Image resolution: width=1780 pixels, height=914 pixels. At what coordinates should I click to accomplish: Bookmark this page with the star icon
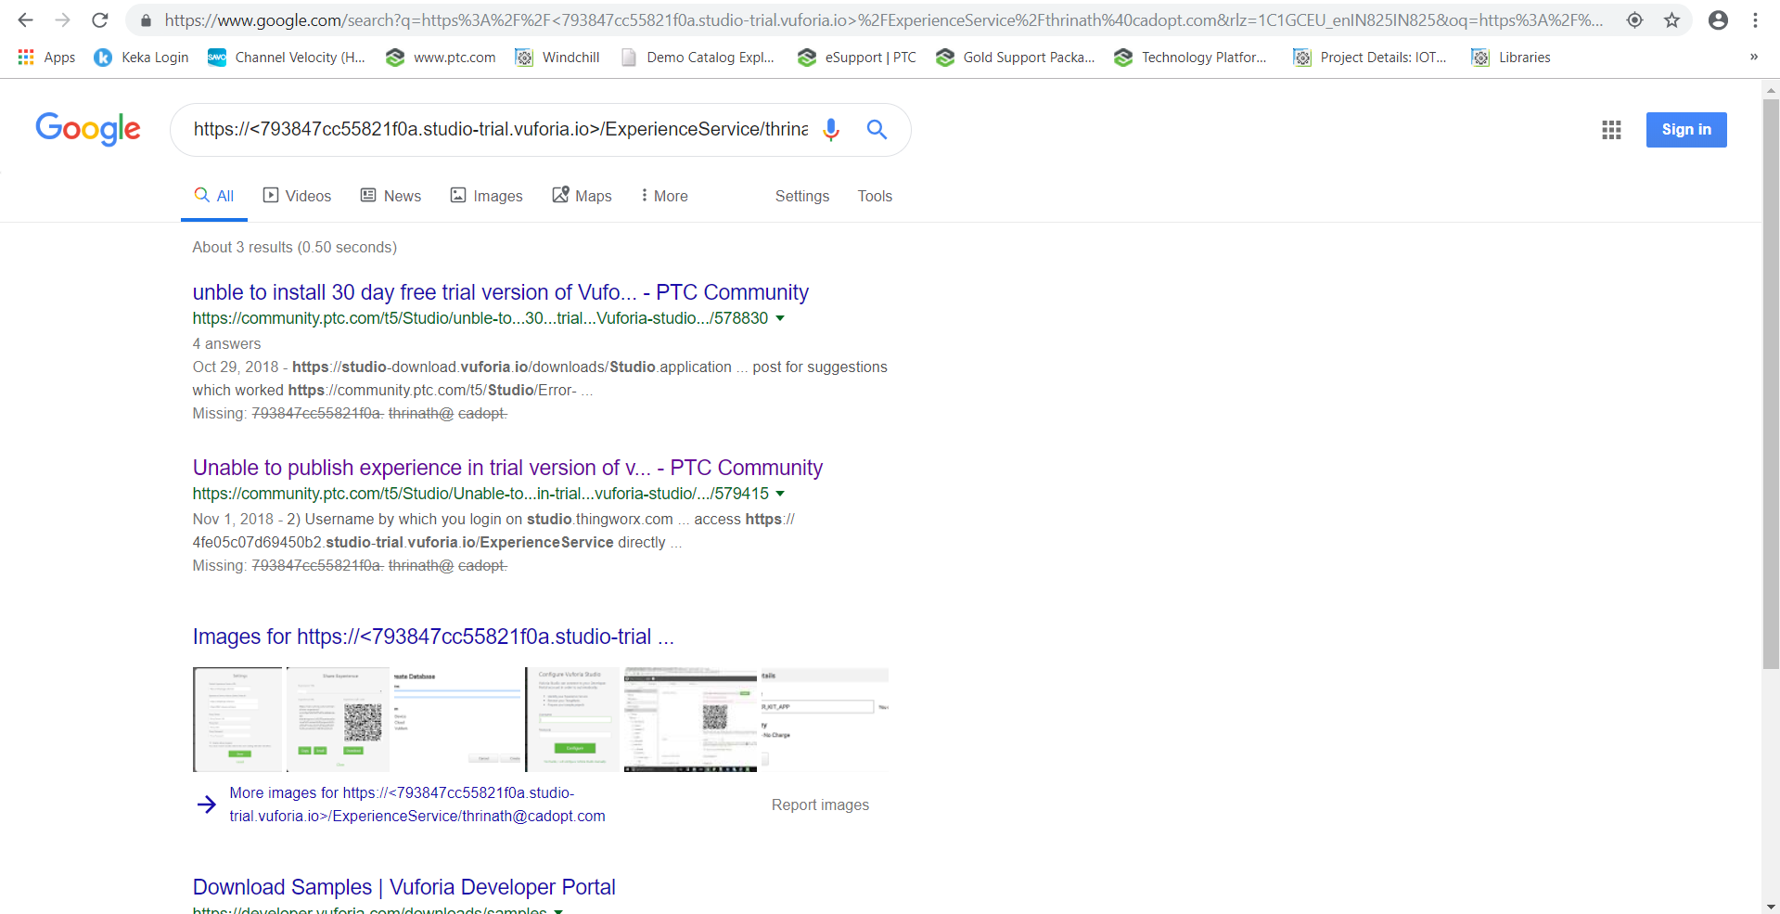(1671, 19)
